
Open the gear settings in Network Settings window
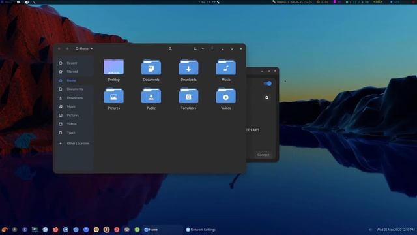tap(266, 97)
